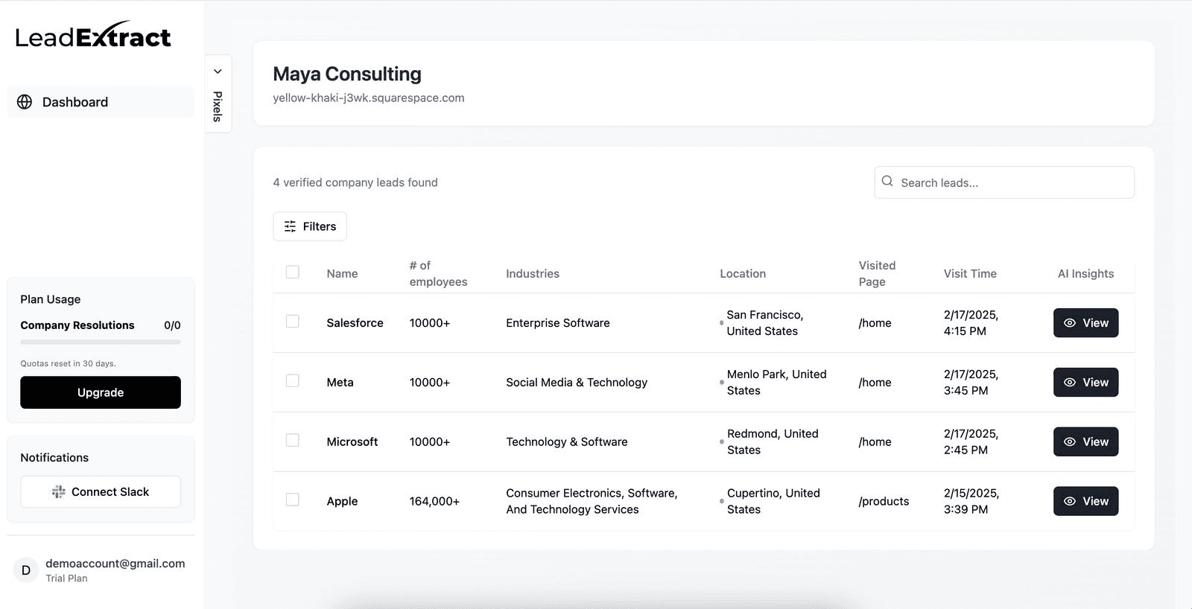Click the Visited Page column header
The height and width of the screenshot is (609, 1192).
coord(877,274)
